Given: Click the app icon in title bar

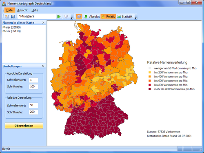Looking at the screenshot, I should [4, 4].
